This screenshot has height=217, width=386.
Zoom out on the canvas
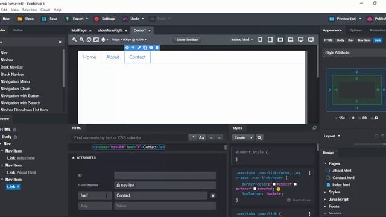81,40
